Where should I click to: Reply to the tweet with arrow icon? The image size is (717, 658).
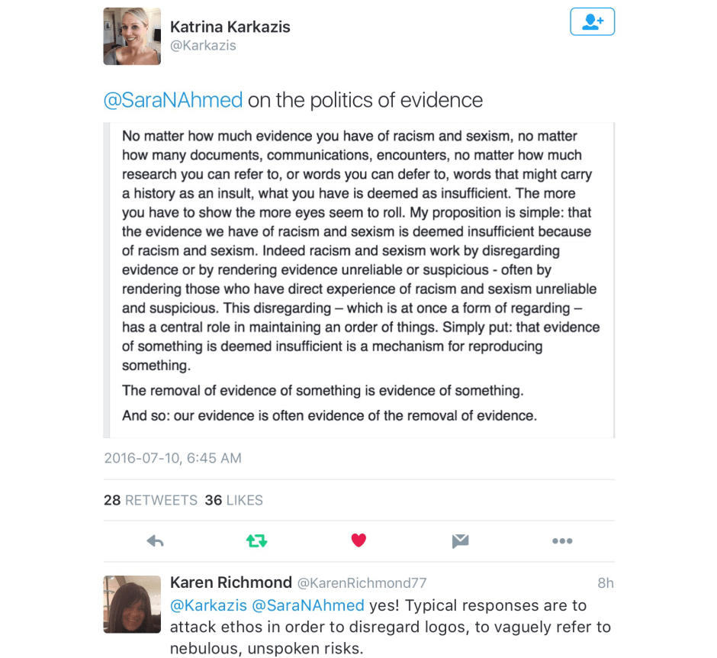click(156, 541)
